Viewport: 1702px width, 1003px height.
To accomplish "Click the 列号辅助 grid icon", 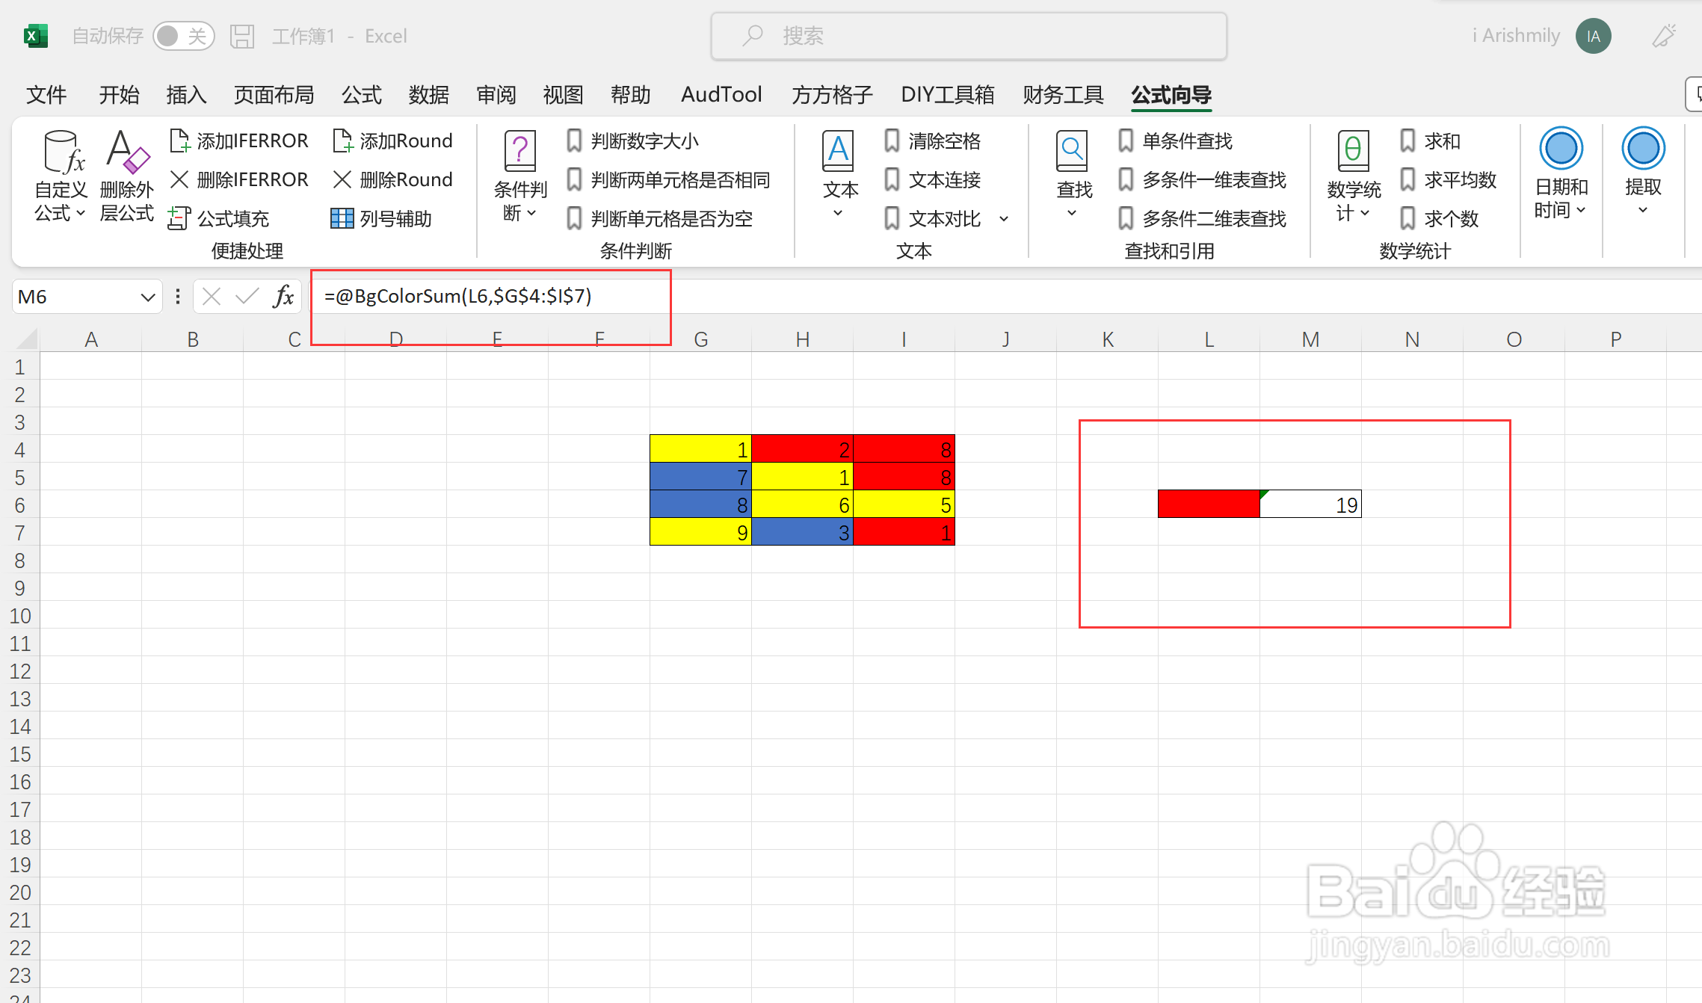I will (342, 218).
